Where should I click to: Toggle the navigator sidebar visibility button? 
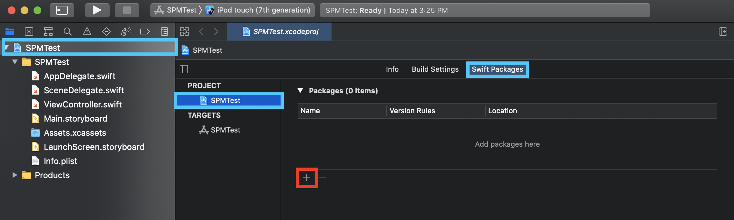coord(62,10)
